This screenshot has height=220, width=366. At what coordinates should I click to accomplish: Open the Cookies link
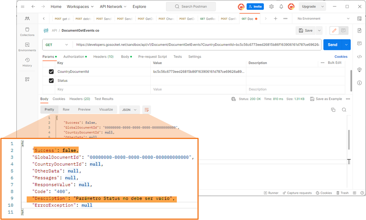pos(341,56)
